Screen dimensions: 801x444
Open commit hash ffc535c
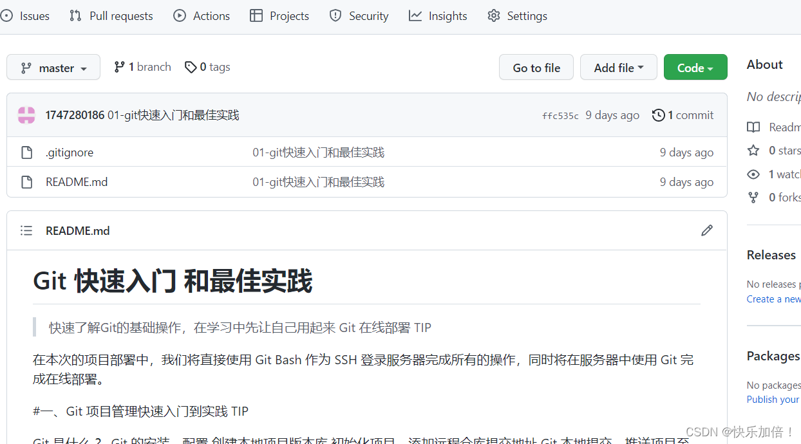[560, 116]
